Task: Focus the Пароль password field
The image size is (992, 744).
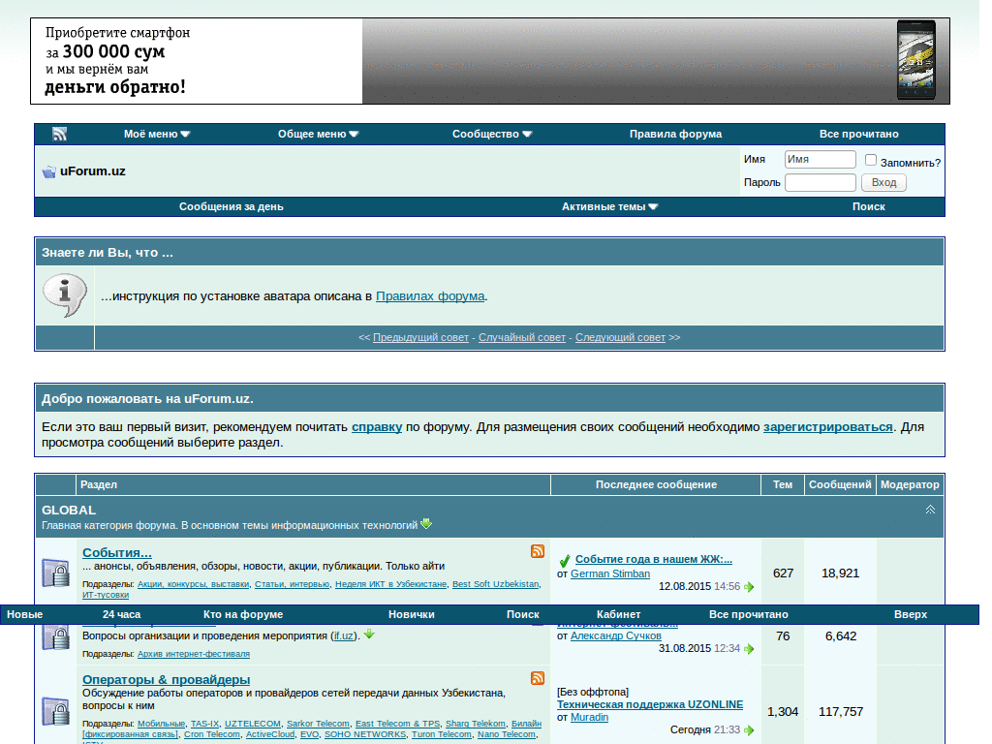Action: pos(820,183)
